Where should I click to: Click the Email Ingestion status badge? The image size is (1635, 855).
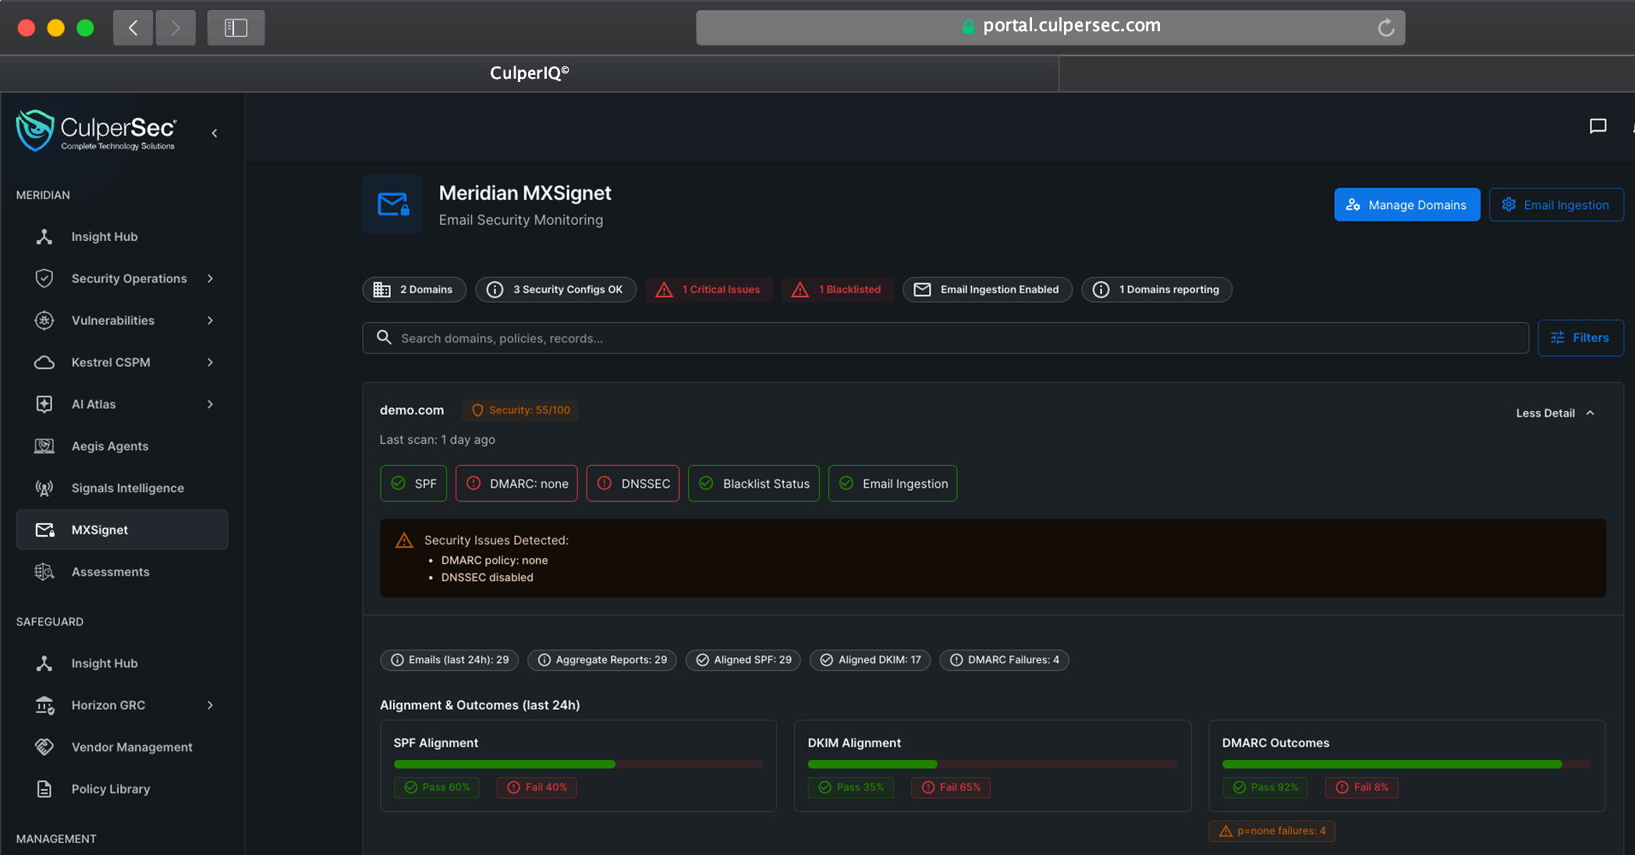coord(892,484)
